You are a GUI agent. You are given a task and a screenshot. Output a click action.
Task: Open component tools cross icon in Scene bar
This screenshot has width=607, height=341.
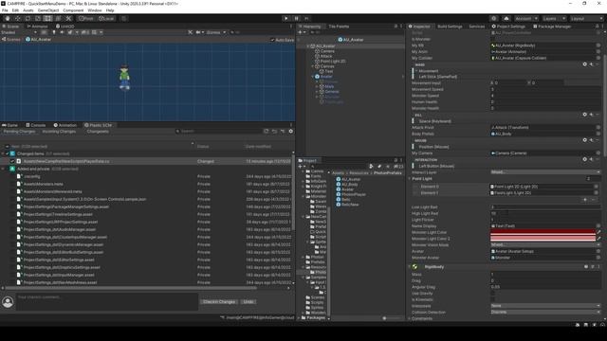point(190,32)
